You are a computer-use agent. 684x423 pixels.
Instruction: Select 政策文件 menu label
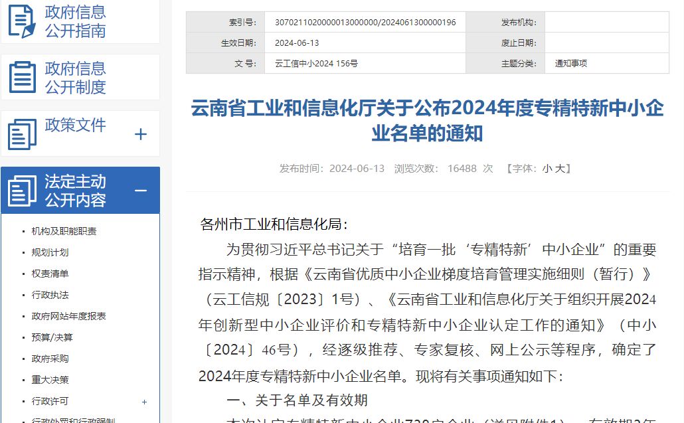[75, 125]
